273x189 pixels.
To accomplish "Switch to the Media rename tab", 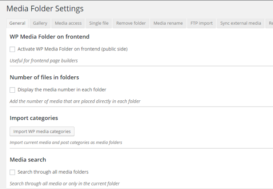I will pos(168,23).
